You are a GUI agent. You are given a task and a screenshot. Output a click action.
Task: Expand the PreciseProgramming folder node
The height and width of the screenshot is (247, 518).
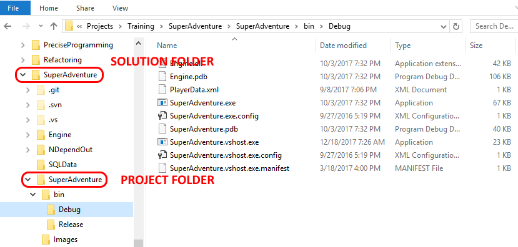pyautogui.click(x=22, y=44)
